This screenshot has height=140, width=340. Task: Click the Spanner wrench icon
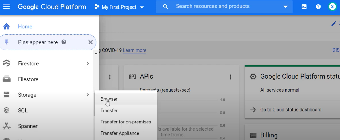point(7,126)
